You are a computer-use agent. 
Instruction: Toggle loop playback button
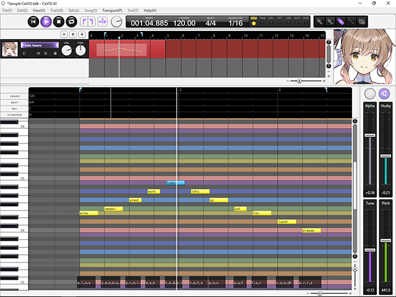pos(72,22)
